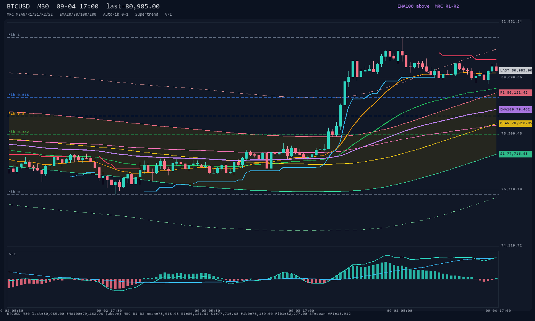Viewport: 535px width, 321px height.
Task: Click the Fib 0.5 level label
Action: pyautogui.click(x=16, y=113)
